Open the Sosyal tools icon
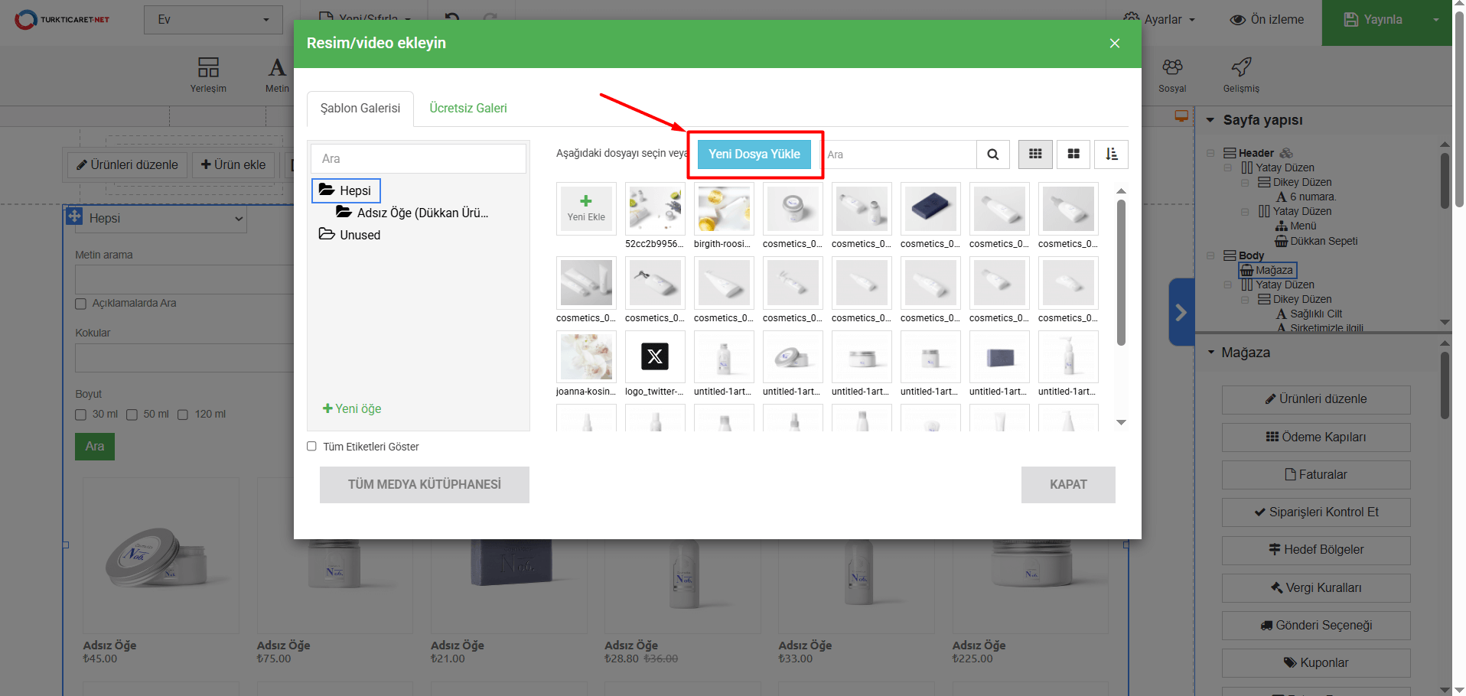This screenshot has width=1466, height=696. 1171,75
